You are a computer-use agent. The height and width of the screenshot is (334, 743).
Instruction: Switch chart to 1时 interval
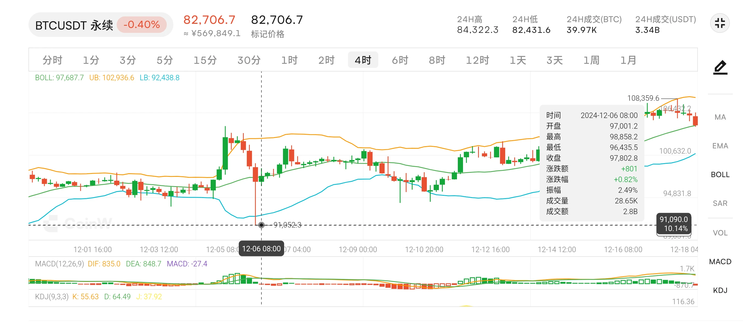point(289,60)
